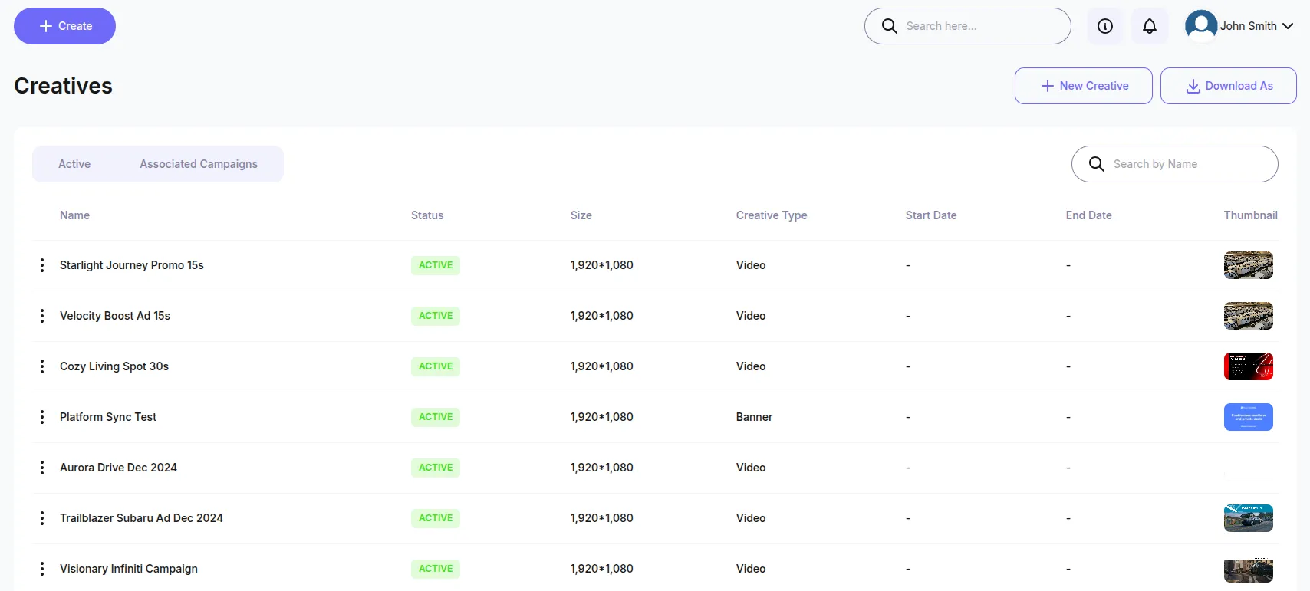This screenshot has width=1310, height=591.
Task: Click the Size column header
Action: click(581, 215)
